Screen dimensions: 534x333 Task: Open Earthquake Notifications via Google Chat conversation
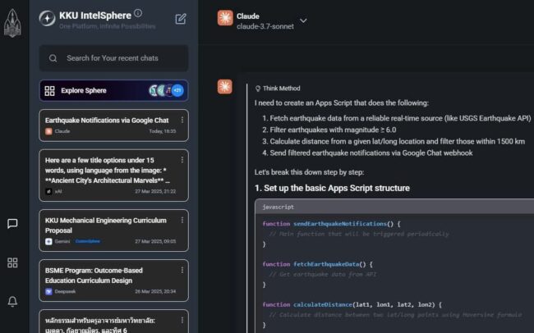tap(107, 121)
